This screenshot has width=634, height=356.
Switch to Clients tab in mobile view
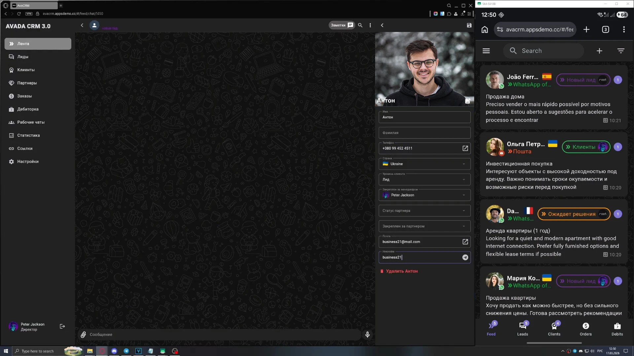click(554, 329)
